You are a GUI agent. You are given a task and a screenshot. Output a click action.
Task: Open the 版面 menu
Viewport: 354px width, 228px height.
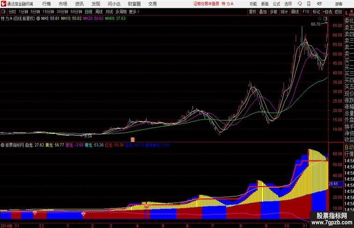pos(265,4)
